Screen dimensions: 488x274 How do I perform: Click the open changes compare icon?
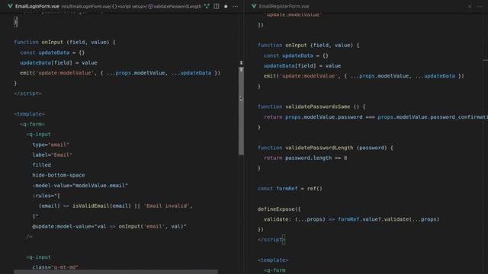coord(207,6)
